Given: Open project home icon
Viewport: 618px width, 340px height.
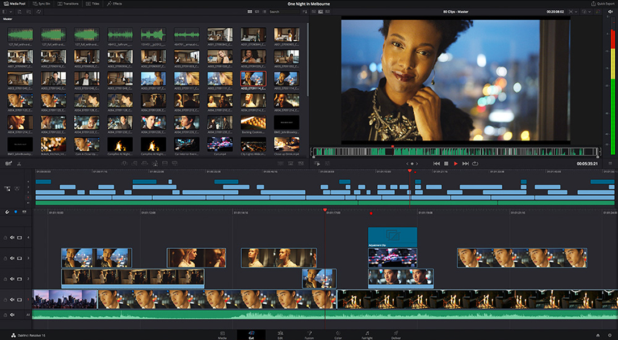Looking at the screenshot, I should tap(598, 335).
